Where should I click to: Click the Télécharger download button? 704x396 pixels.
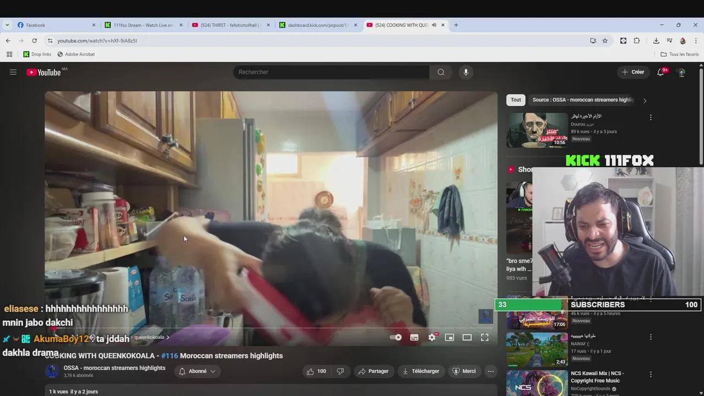point(421,371)
